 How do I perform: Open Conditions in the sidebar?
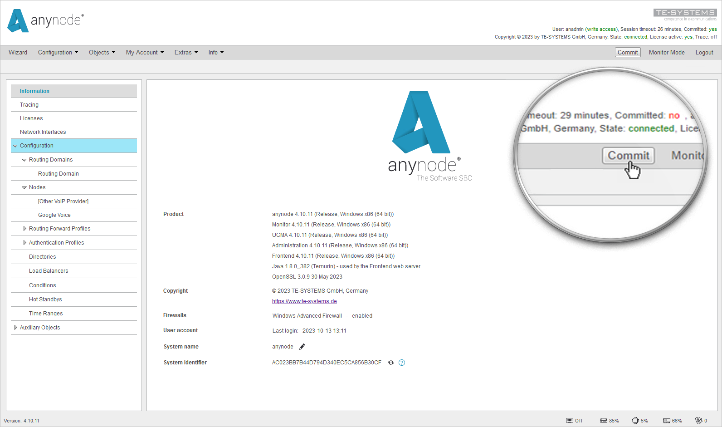(74, 285)
